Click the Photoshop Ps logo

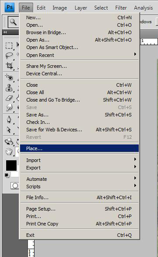9,7
